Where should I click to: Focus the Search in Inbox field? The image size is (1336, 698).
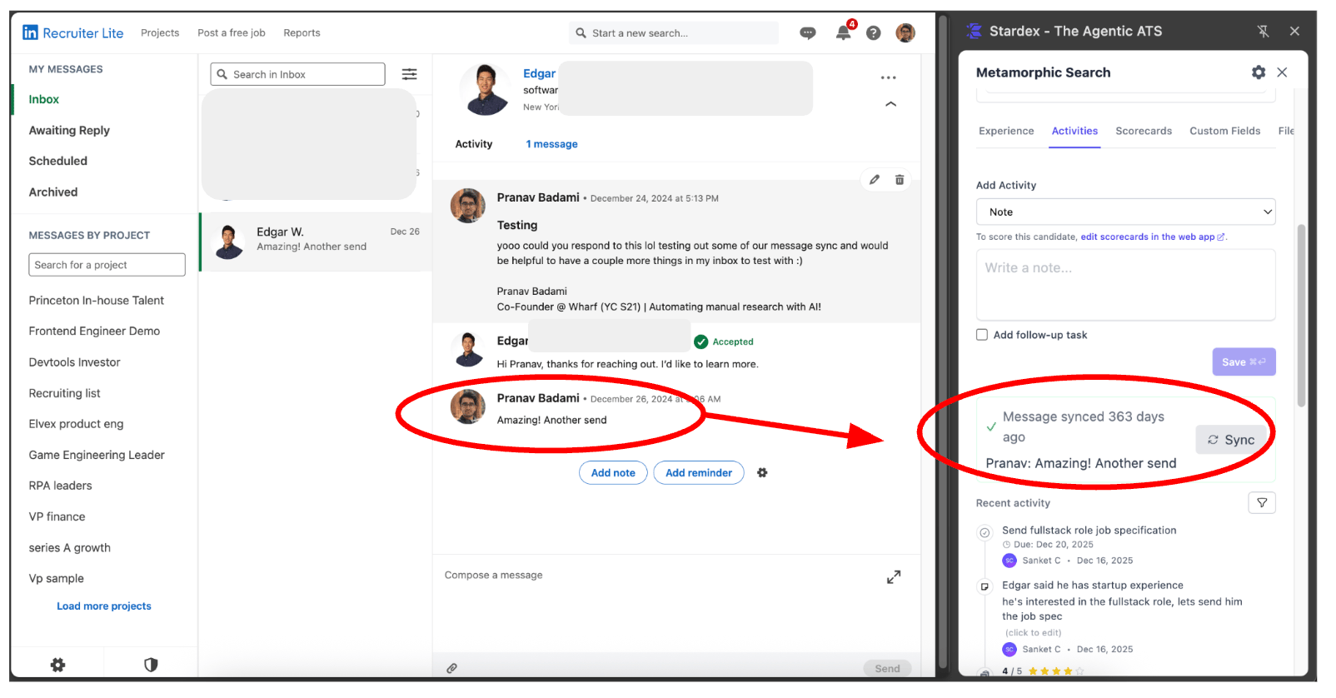(x=297, y=74)
